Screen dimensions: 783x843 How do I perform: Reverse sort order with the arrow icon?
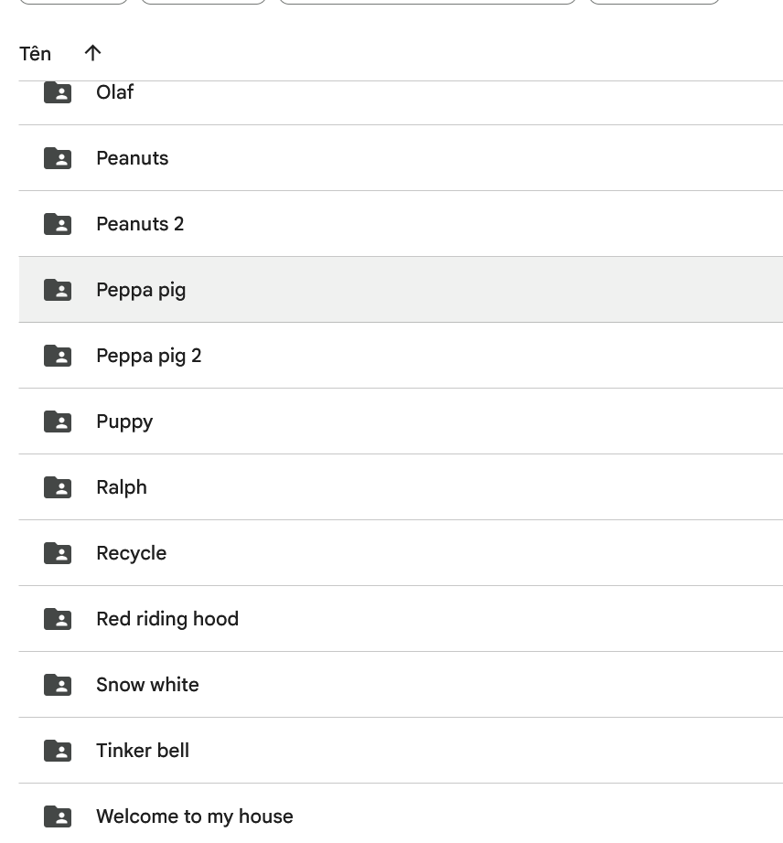tap(92, 54)
